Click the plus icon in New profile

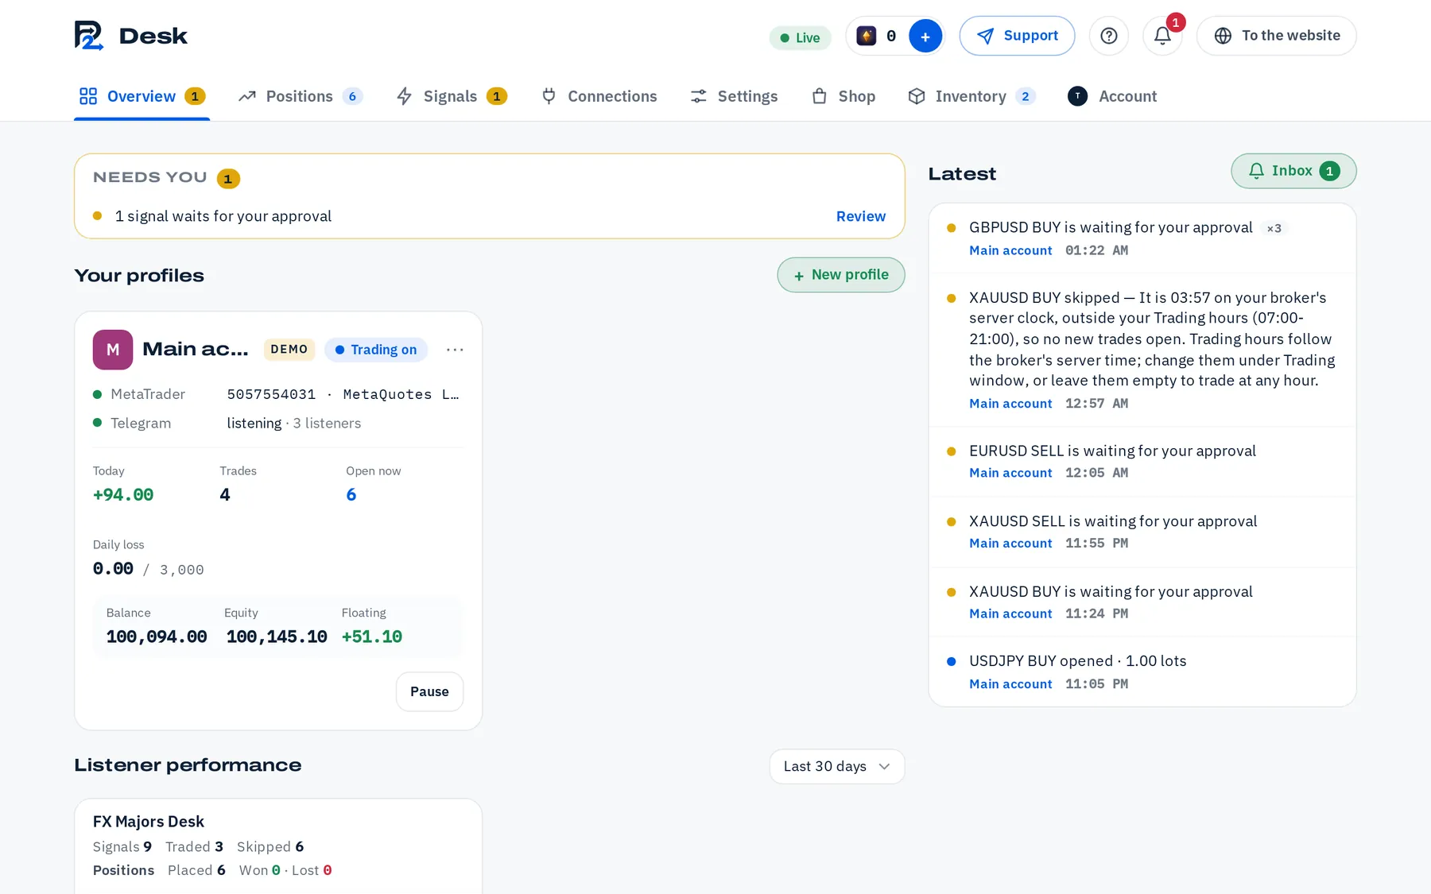click(x=799, y=276)
